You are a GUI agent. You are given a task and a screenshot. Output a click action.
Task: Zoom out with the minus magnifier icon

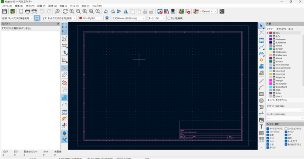tap(78, 11)
